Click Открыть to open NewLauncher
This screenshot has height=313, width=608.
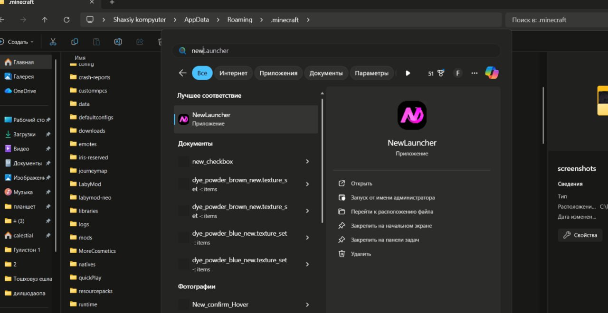(361, 184)
